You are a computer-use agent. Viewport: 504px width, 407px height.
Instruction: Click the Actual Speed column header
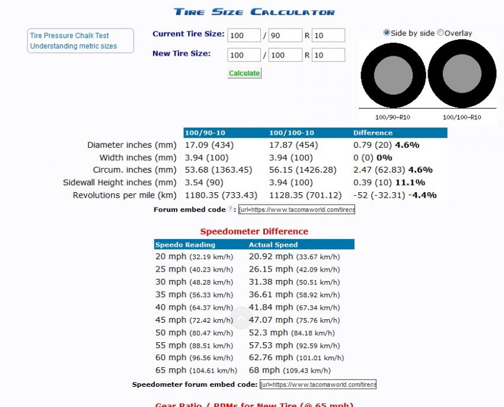point(273,245)
